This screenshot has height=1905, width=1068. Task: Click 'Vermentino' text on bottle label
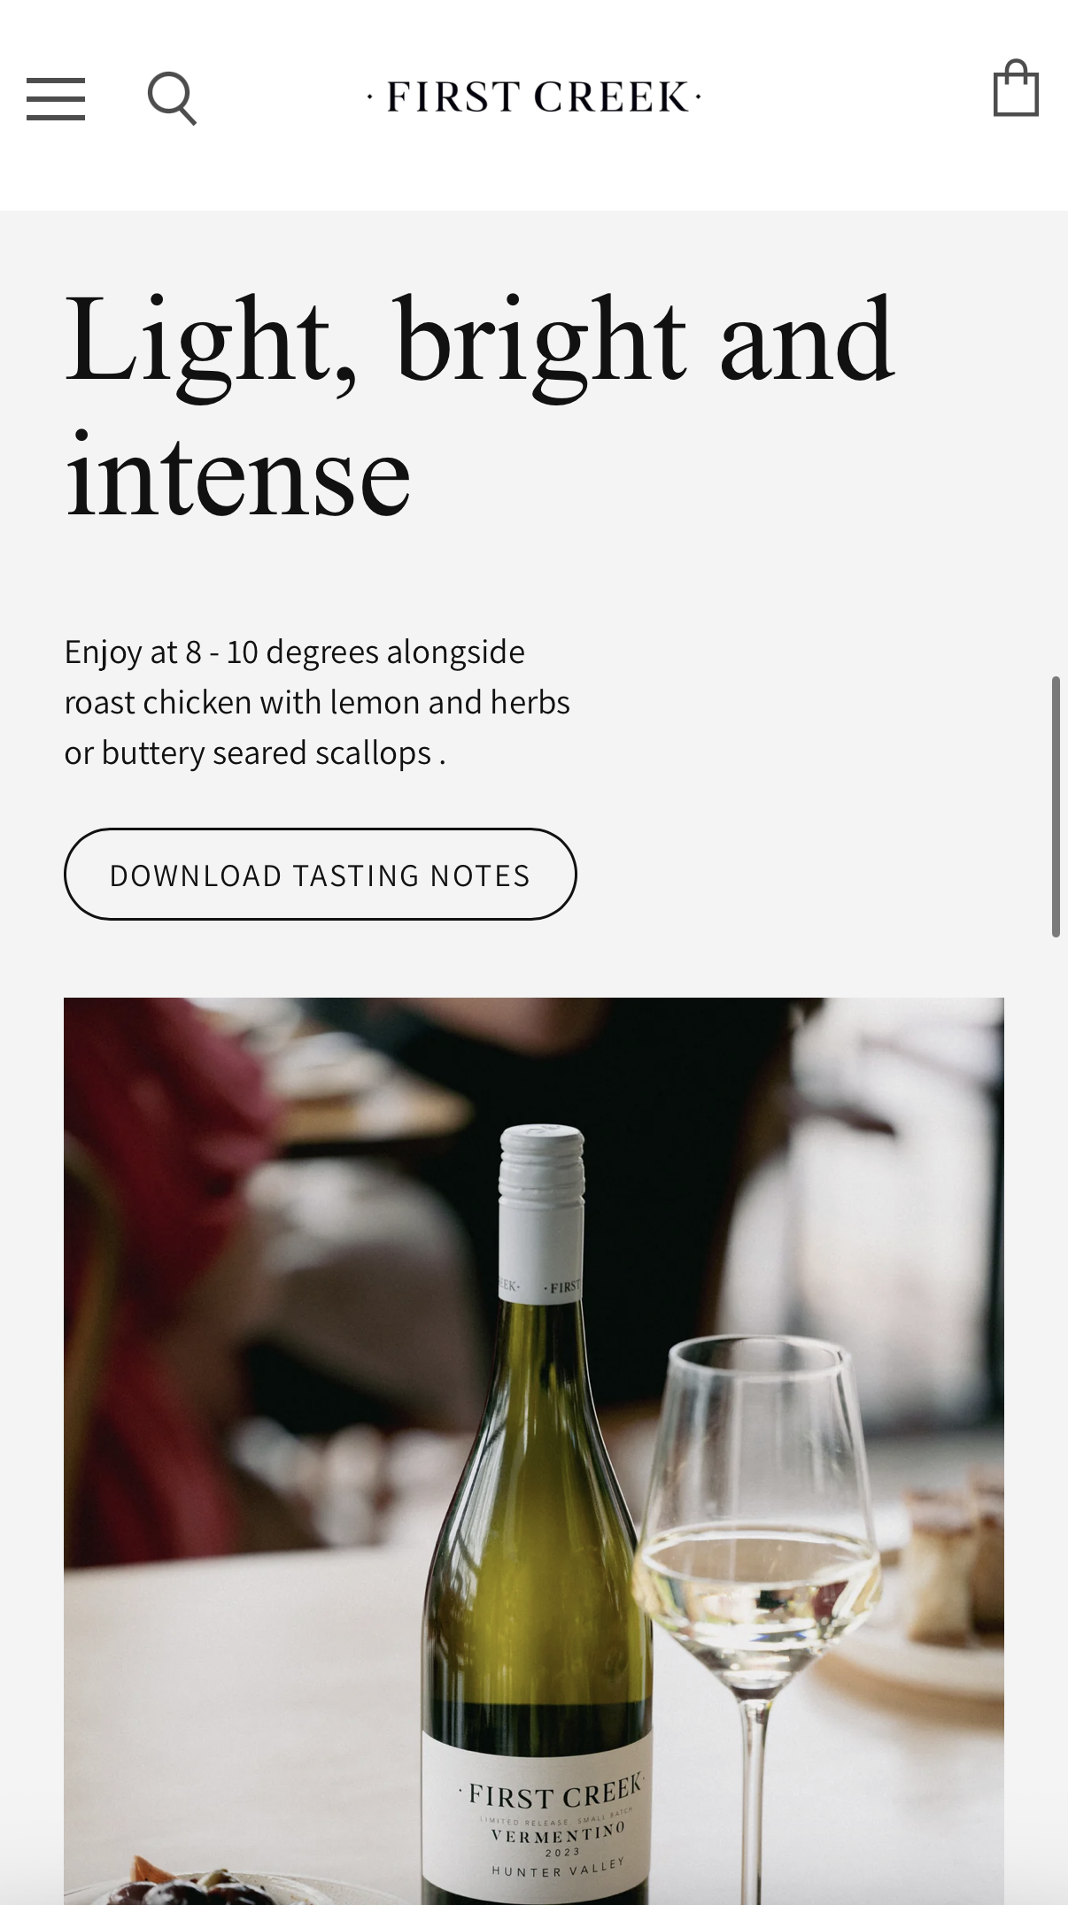click(558, 1832)
